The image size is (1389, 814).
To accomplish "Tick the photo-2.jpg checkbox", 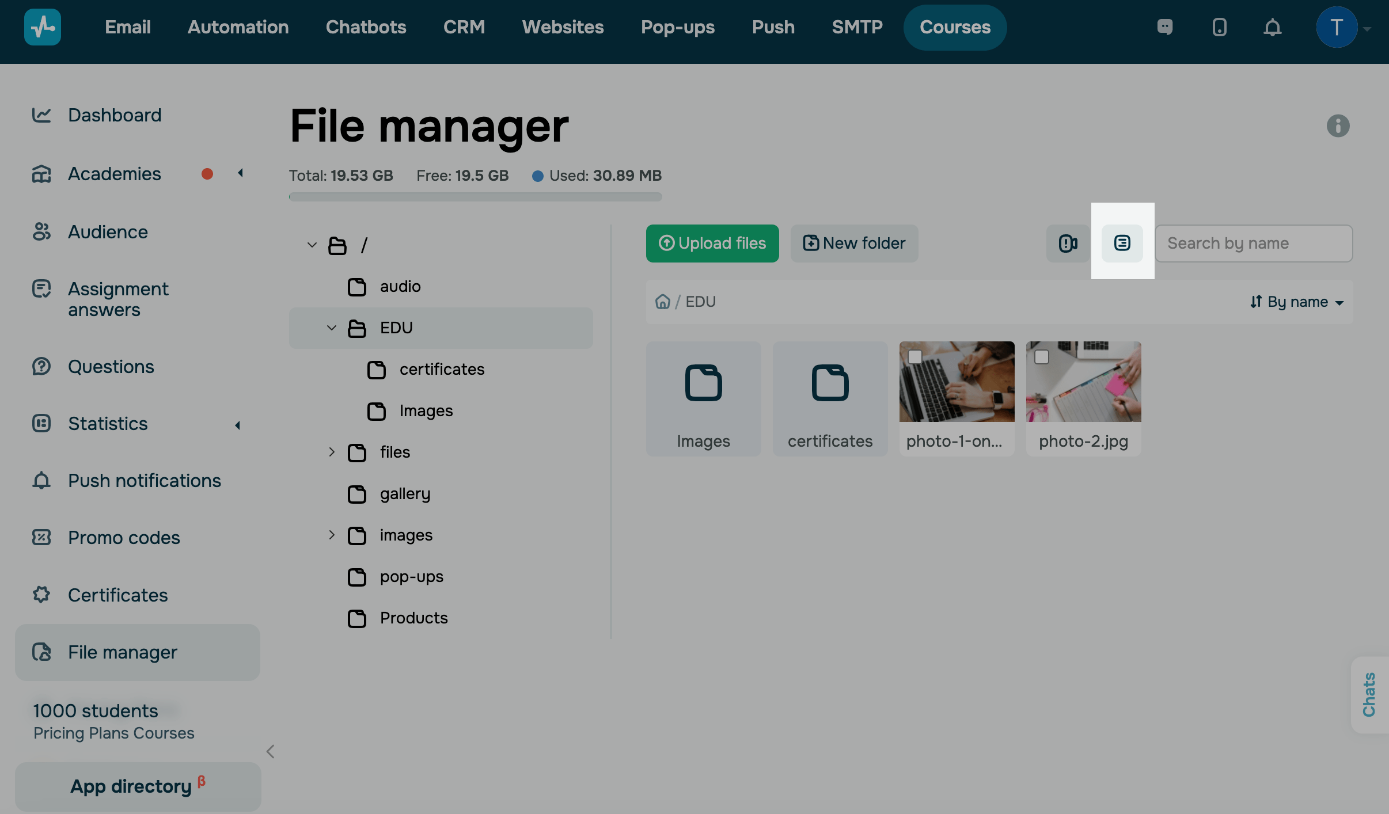I will point(1042,357).
